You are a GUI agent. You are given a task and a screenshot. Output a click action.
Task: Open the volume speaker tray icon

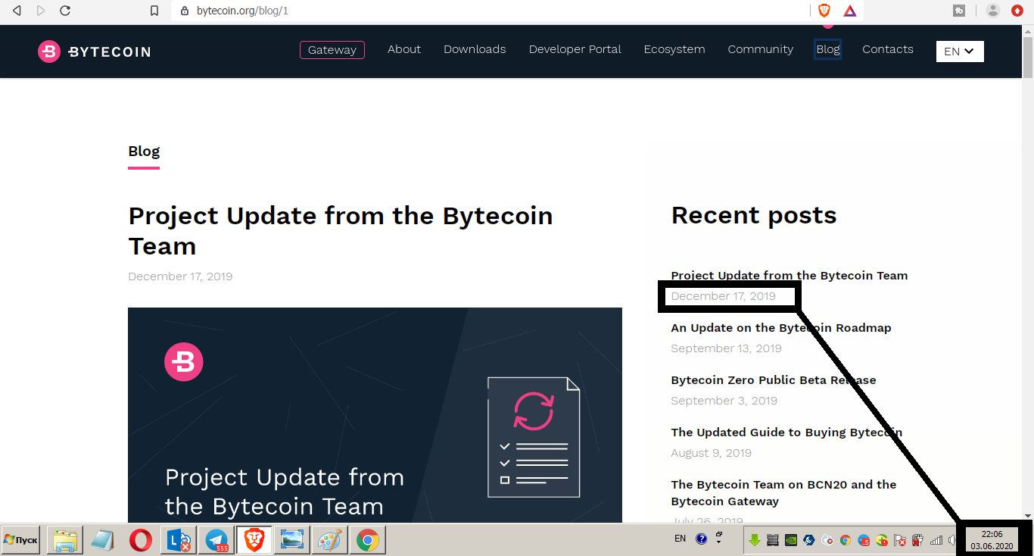(951, 540)
